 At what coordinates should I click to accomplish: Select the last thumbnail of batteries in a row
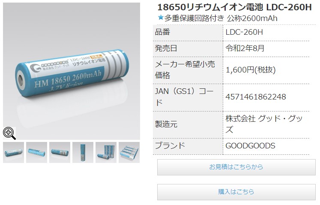point(129,153)
